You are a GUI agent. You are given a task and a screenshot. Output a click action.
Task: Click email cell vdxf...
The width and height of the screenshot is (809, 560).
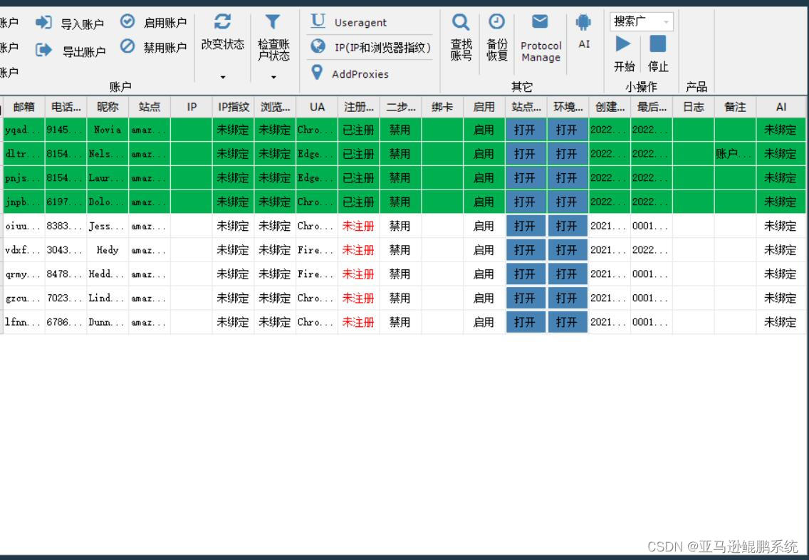click(x=24, y=250)
